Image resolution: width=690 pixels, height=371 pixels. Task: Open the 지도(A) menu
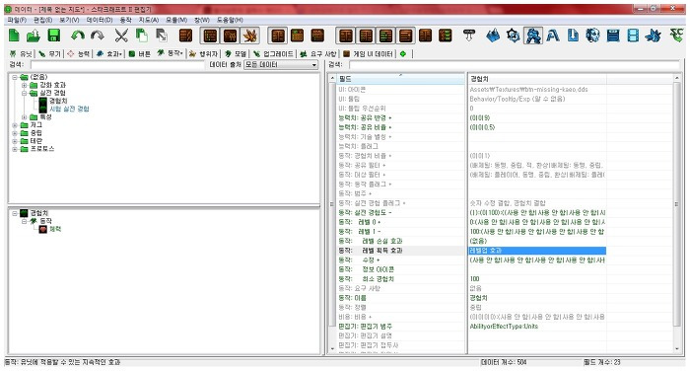[x=149, y=20]
